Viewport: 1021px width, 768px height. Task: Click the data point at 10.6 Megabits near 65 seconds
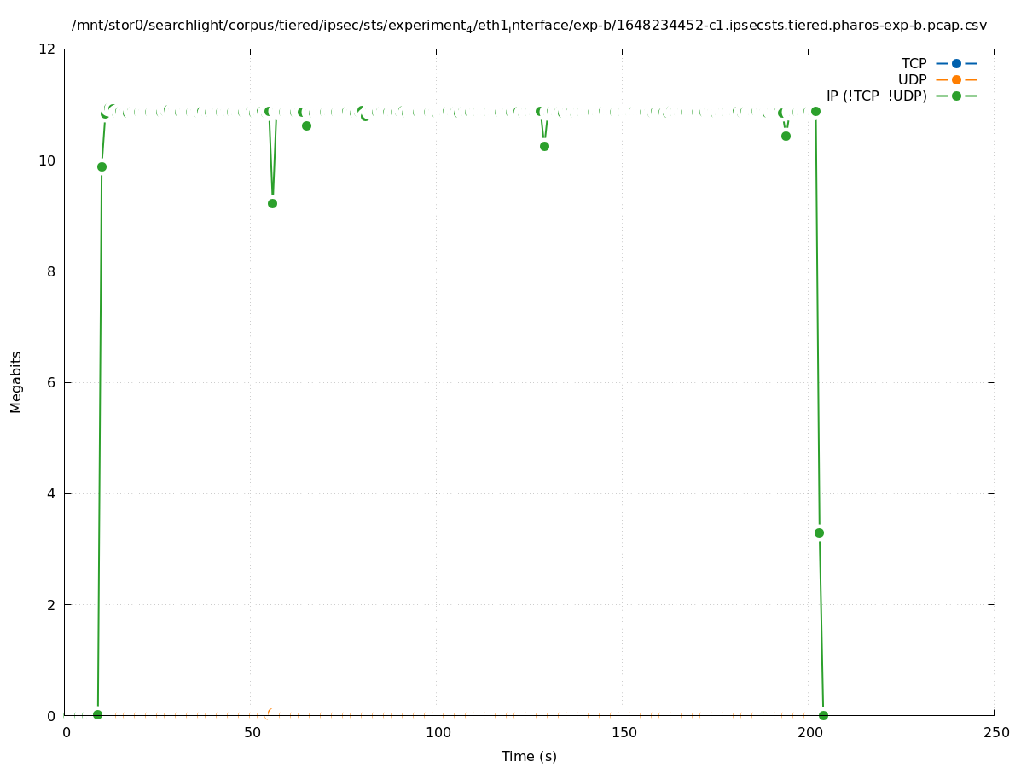pyautogui.click(x=306, y=125)
